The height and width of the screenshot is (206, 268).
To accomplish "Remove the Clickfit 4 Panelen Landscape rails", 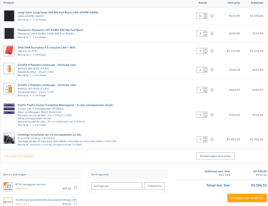I will [x=212, y=70].
